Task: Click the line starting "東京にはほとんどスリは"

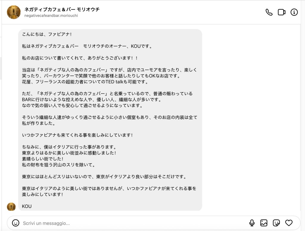Action: (x=104, y=177)
